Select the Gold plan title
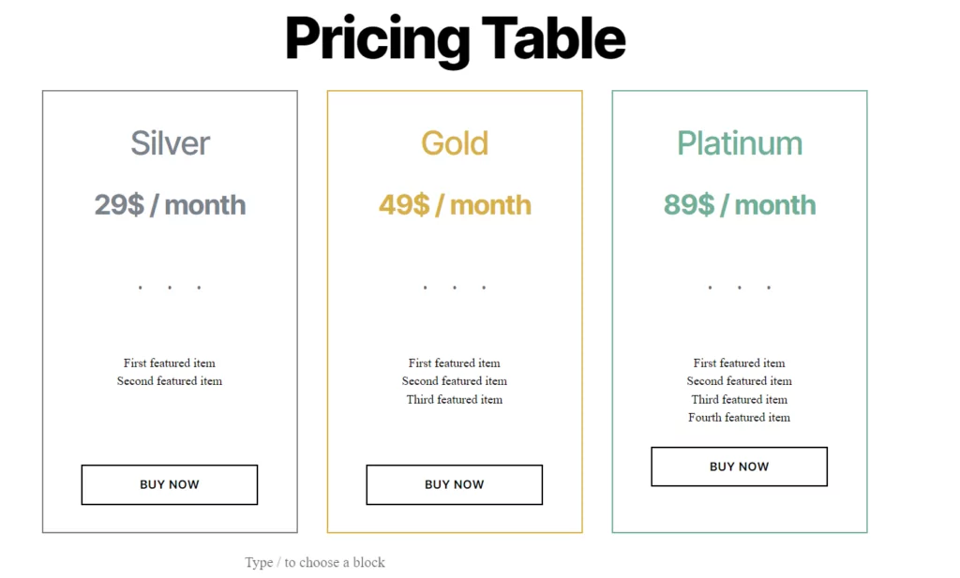 (455, 143)
